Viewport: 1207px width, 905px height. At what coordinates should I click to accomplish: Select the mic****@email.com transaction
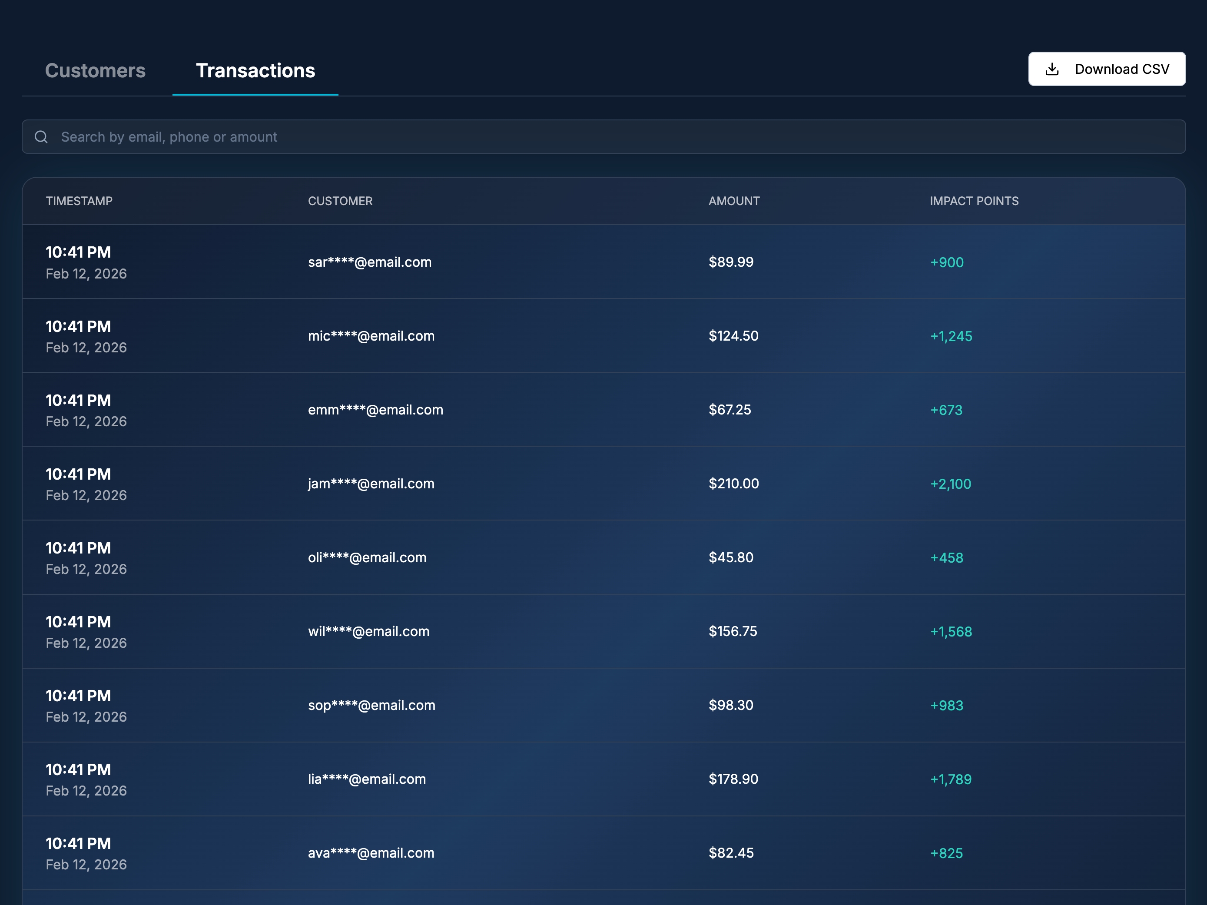pyautogui.click(x=371, y=336)
